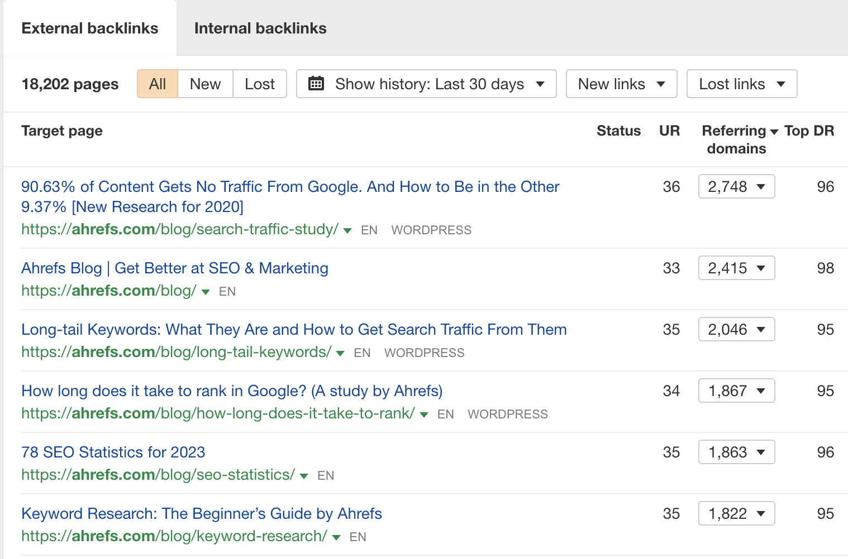Click the calendar icon in Show history
This screenshot has height=559, width=848.
click(316, 84)
